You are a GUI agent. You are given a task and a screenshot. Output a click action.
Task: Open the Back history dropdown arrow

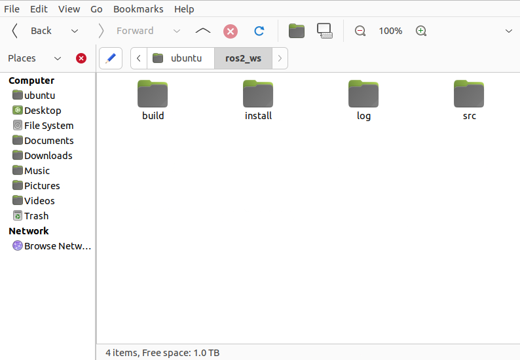(75, 31)
